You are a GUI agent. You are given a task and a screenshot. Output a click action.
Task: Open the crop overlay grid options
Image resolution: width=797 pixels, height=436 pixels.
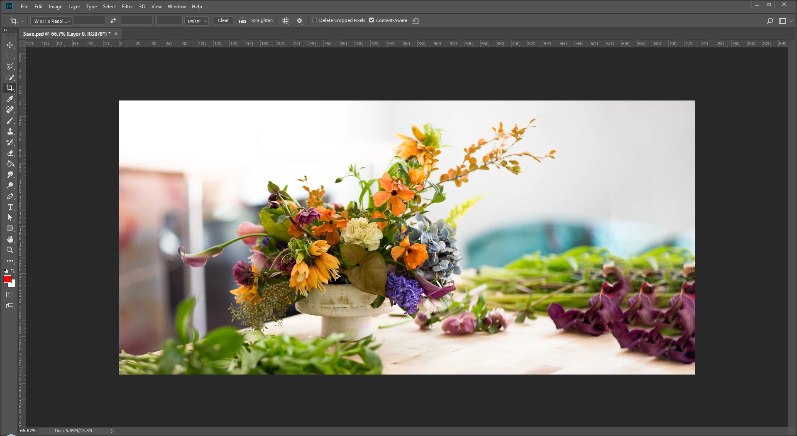pos(285,21)
